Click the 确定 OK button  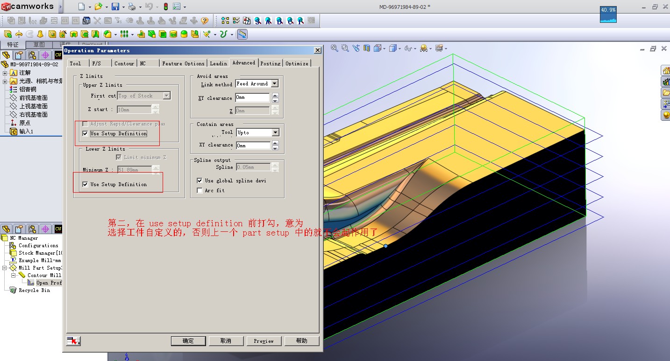[188, 341]
